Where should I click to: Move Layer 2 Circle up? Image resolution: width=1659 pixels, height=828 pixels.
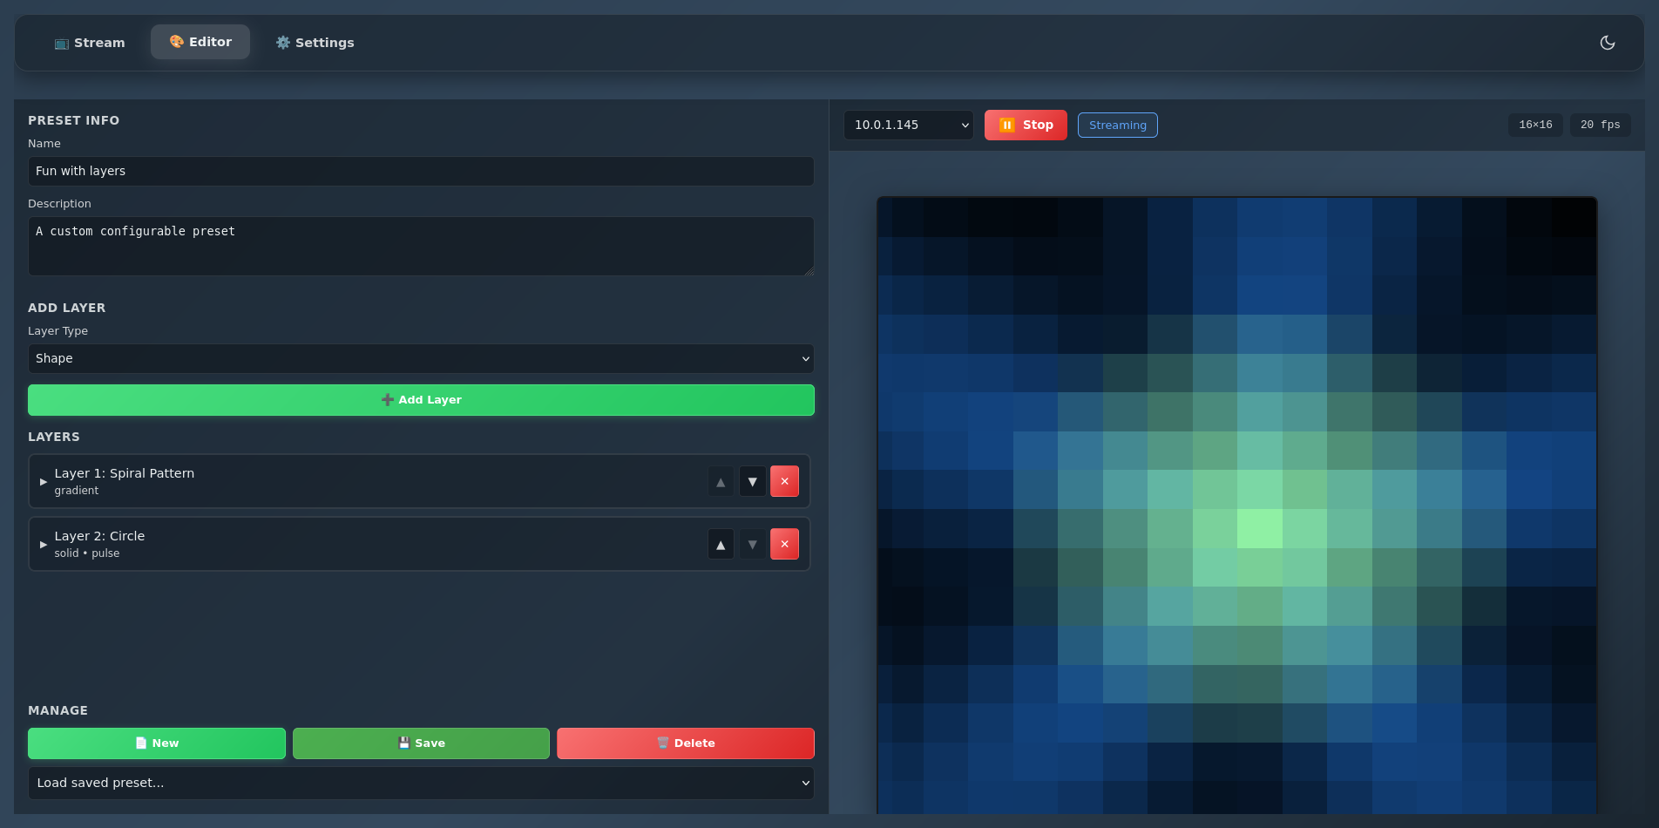[721, 545]
